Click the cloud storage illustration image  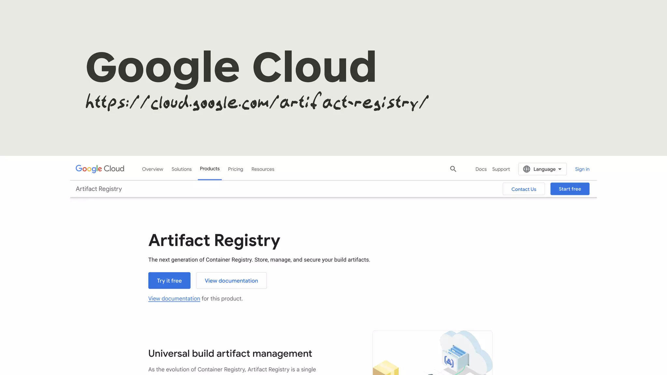433,353
